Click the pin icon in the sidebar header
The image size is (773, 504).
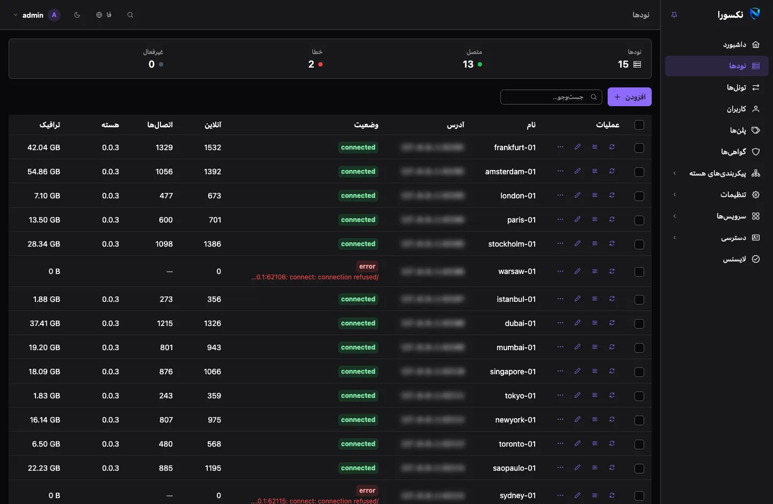coord(674,15)
